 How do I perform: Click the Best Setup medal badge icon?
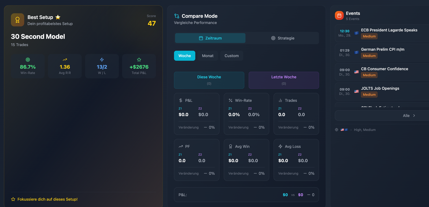tap(17, 20)
